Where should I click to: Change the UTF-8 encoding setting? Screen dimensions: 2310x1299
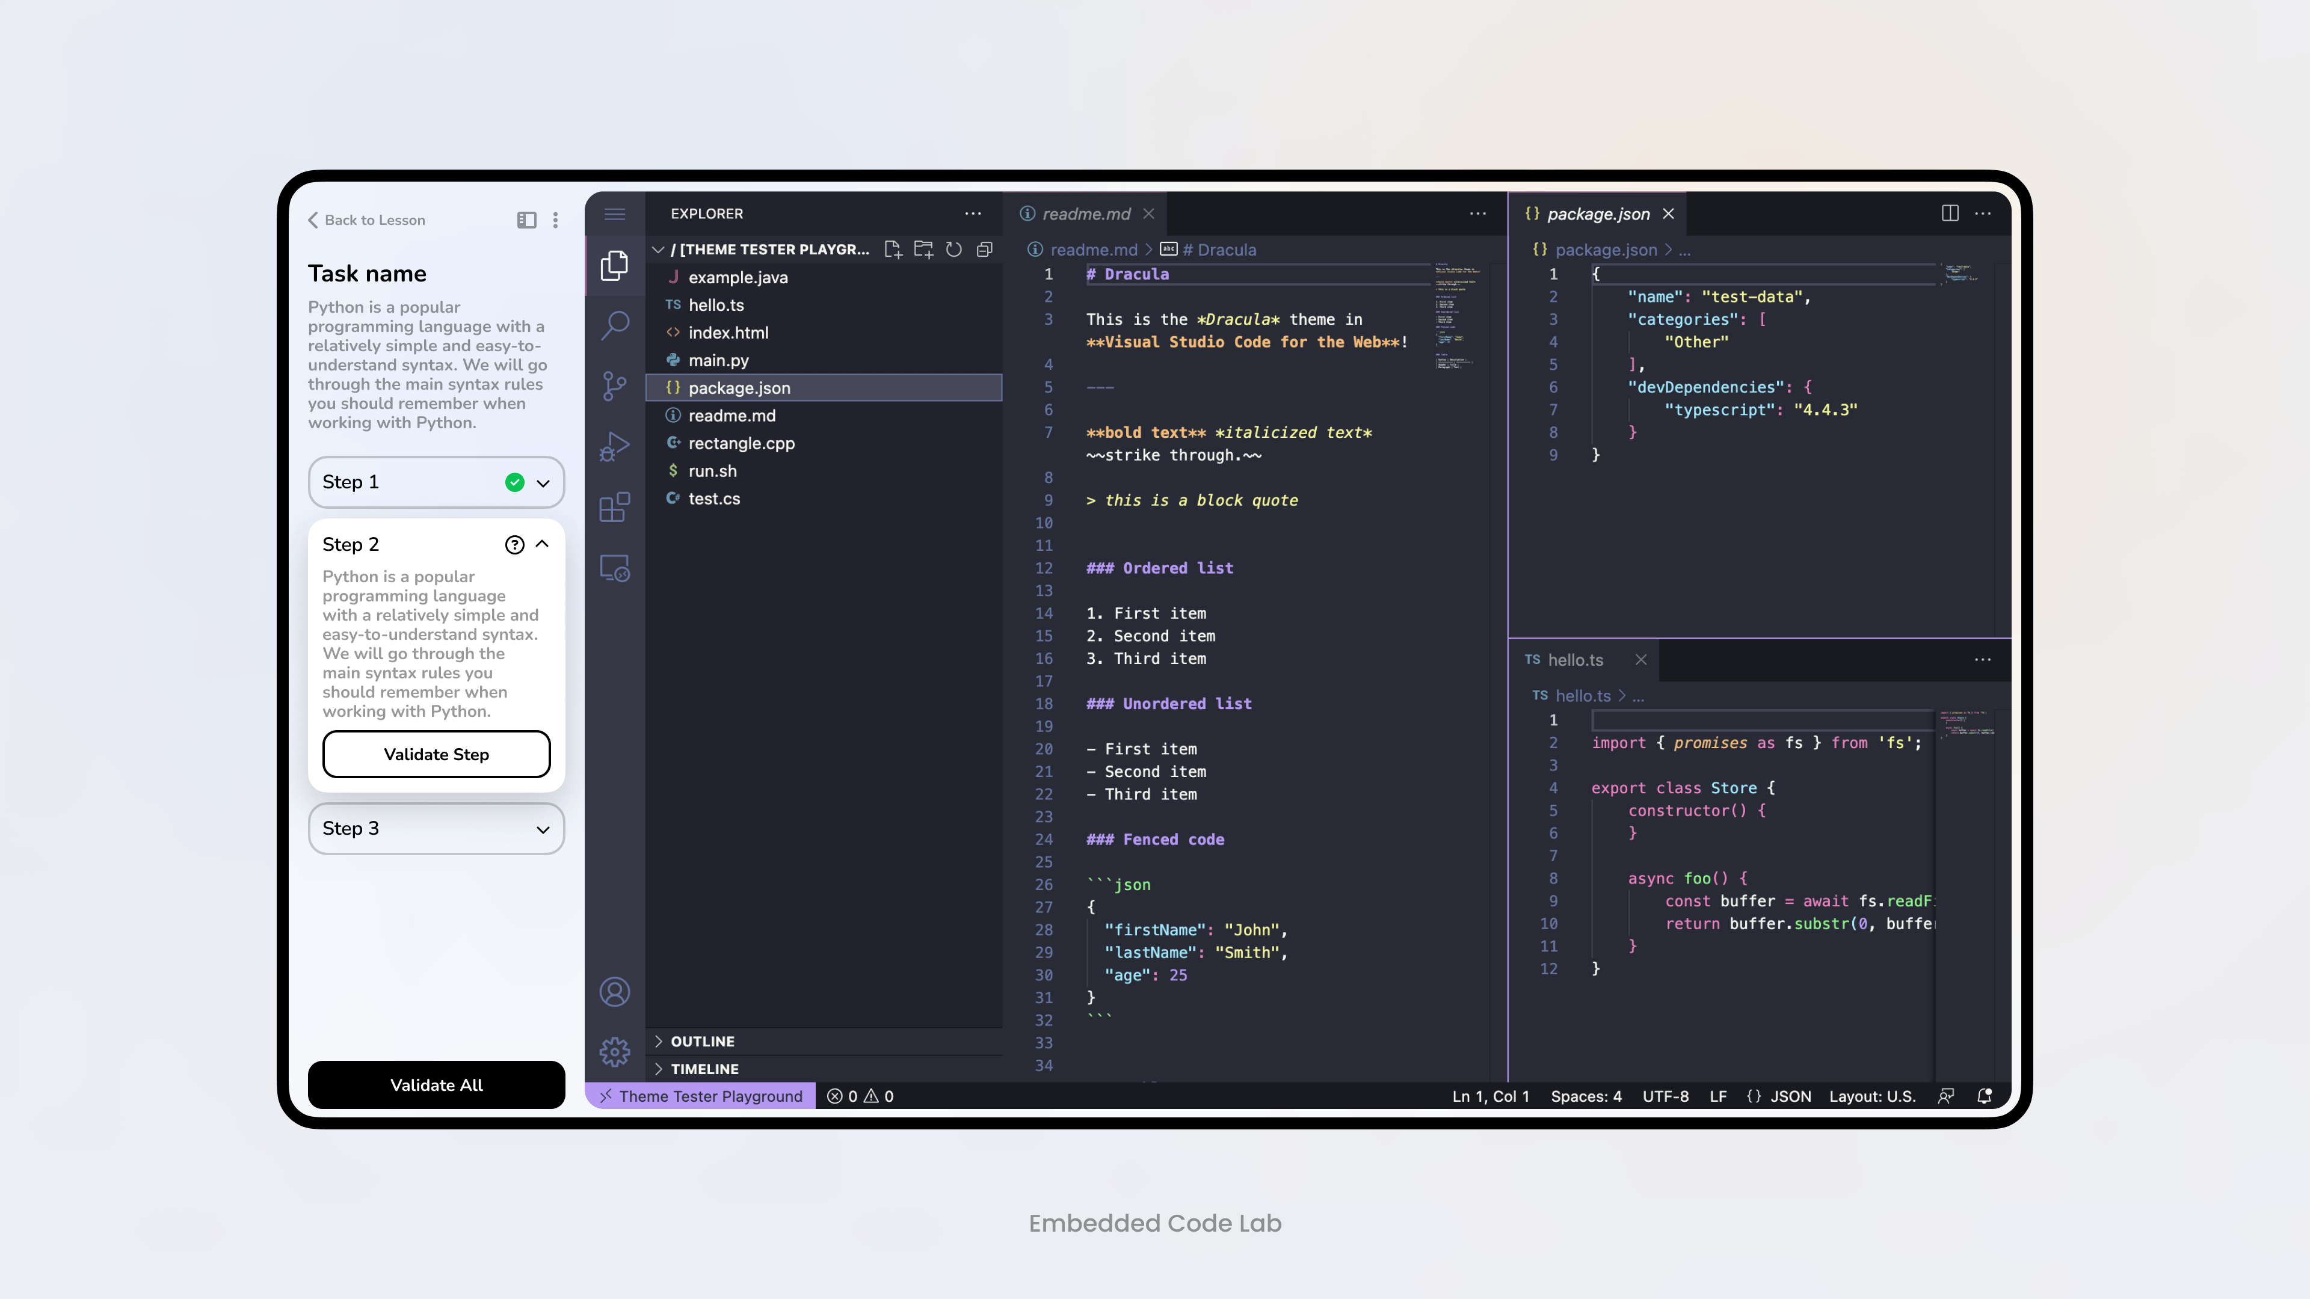click(1665, 1096)
